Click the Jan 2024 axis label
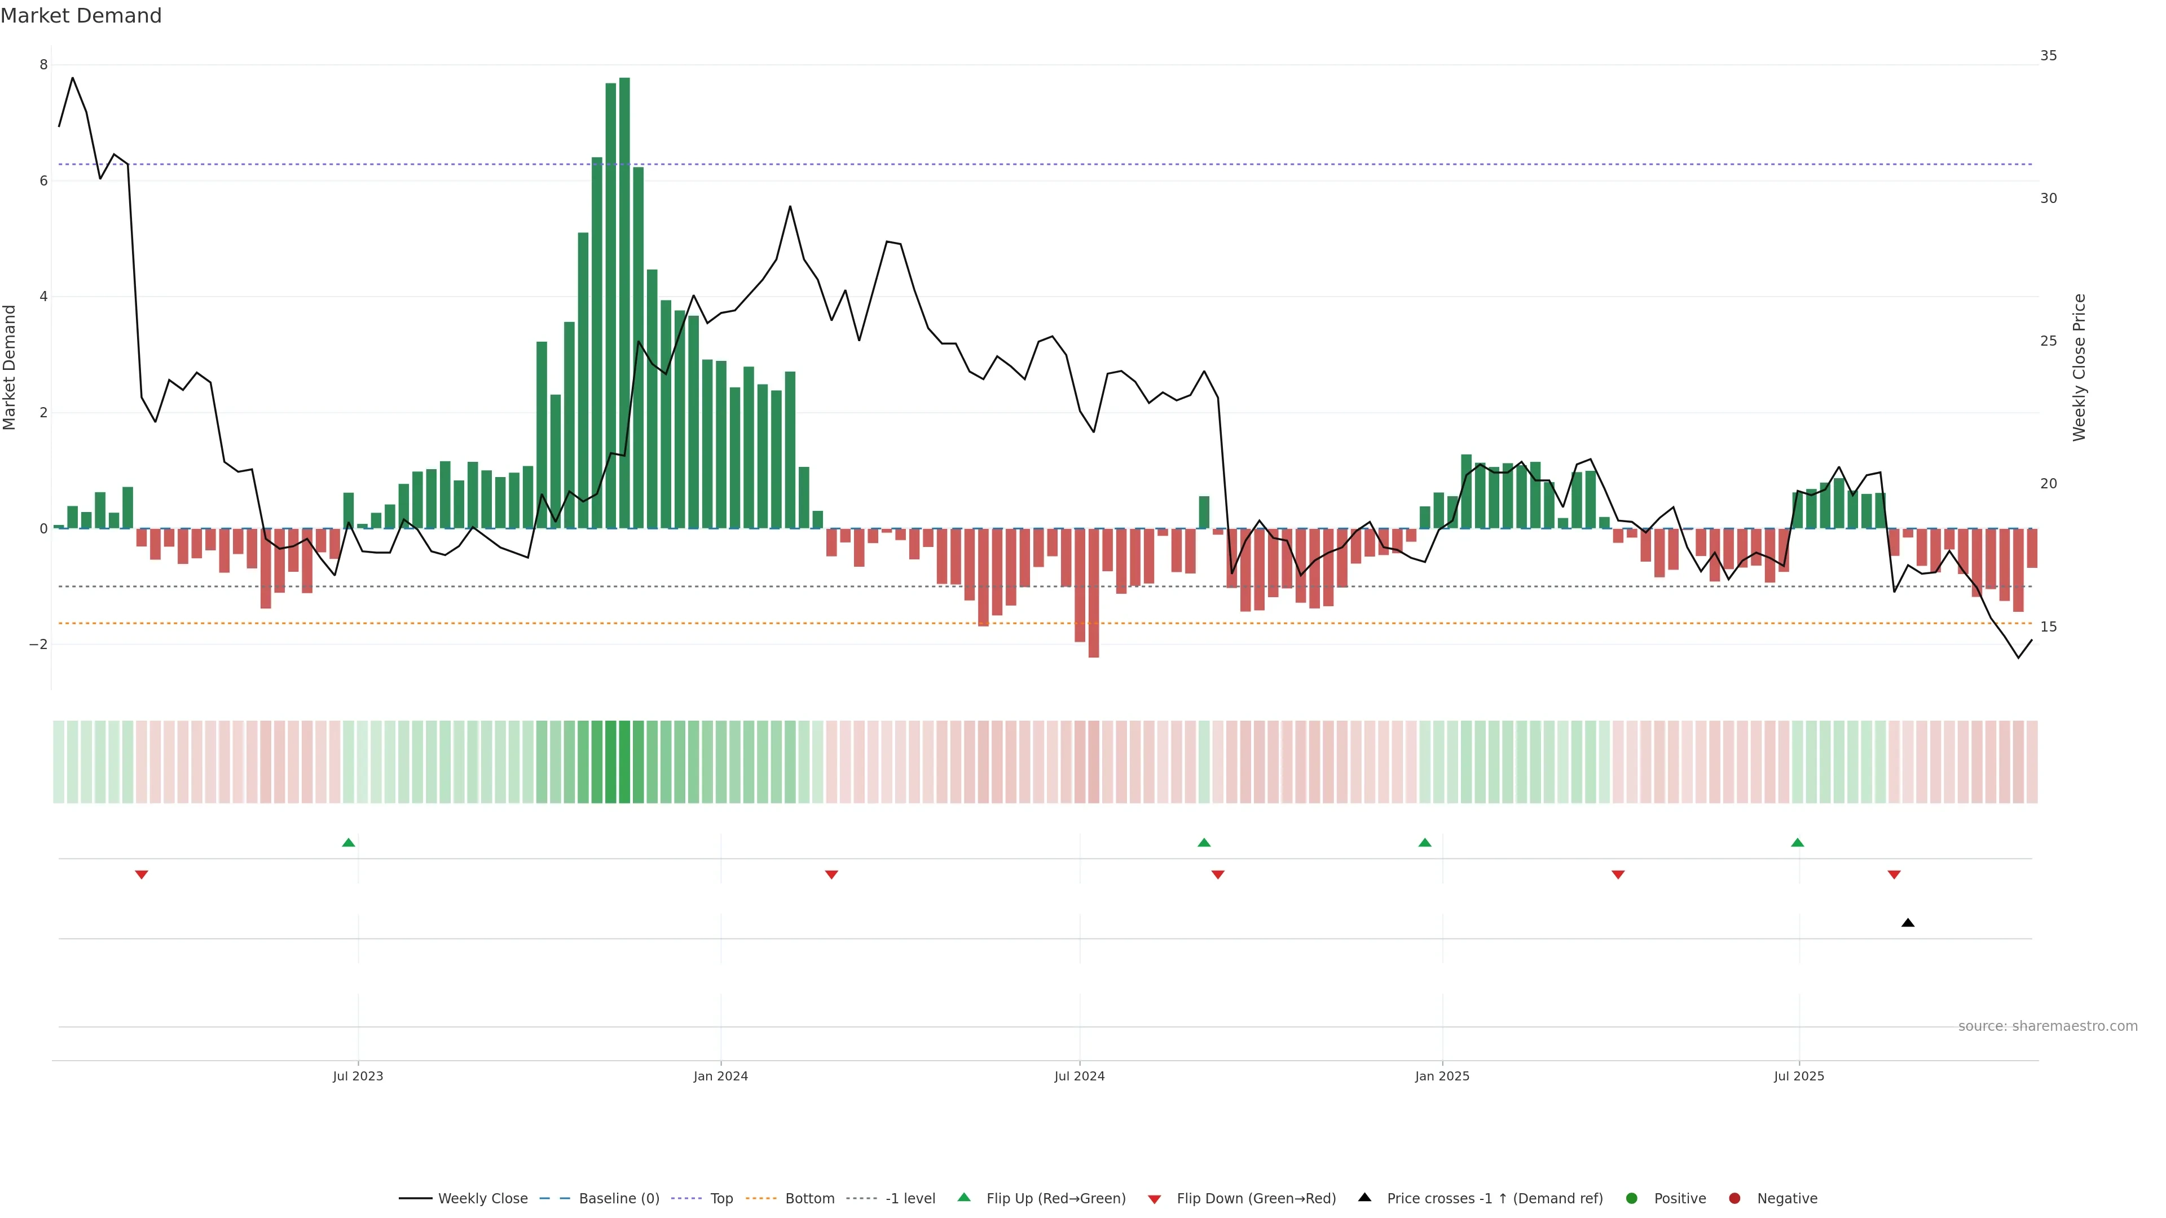 point(721,1076)
